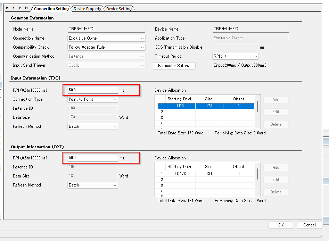Screen dimensions: 329x241
Task: Click the Device Name field
Action: click(x=250, y=29)
